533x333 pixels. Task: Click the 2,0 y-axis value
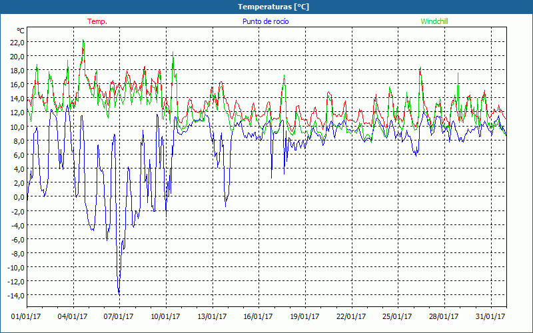19,183
